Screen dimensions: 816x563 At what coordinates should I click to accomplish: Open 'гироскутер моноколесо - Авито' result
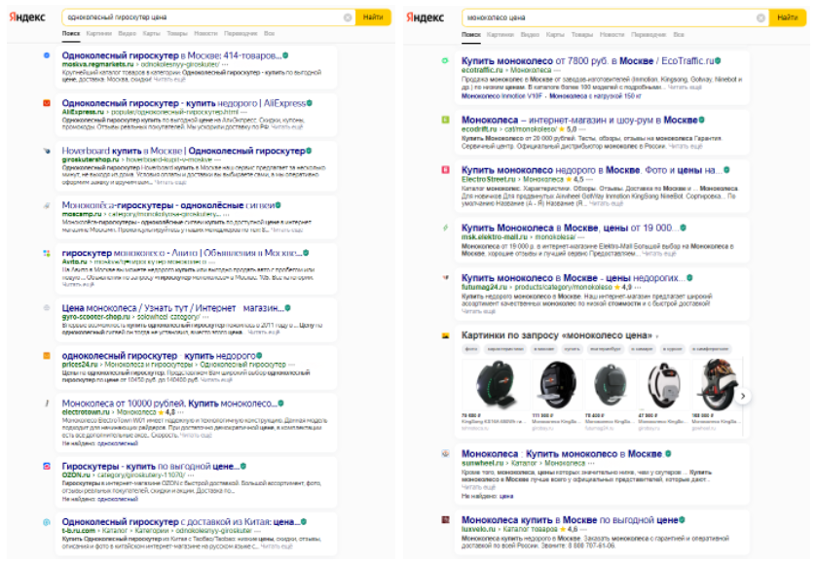(x=182, y=253)
